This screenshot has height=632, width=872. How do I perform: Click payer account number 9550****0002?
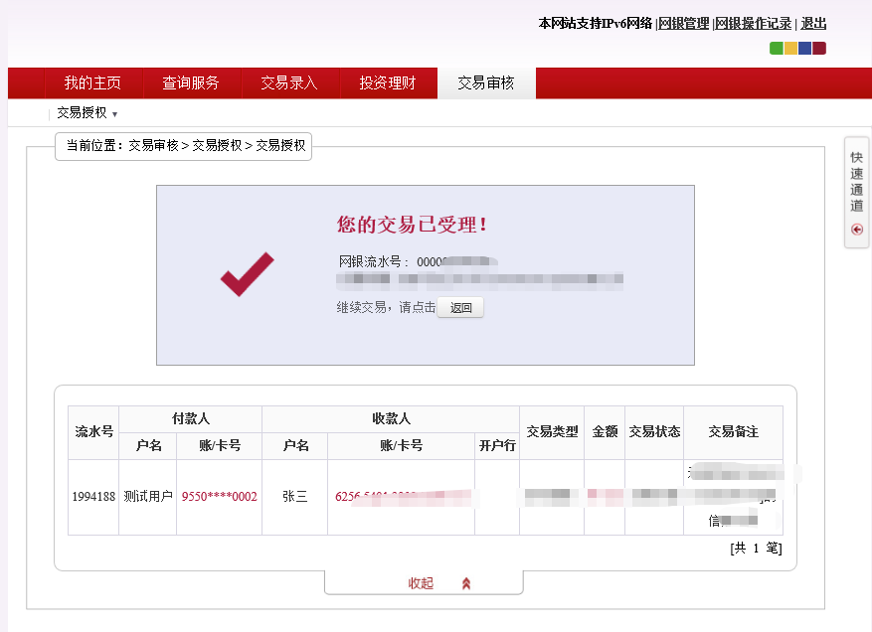pyautogui.click(x=219, y=497)
